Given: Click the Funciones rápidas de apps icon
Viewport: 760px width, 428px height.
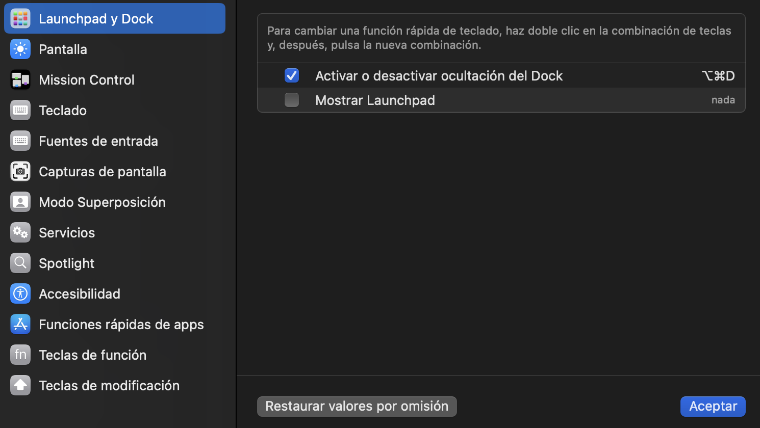Looking at the screenshot, I should (x=20, y=325).
